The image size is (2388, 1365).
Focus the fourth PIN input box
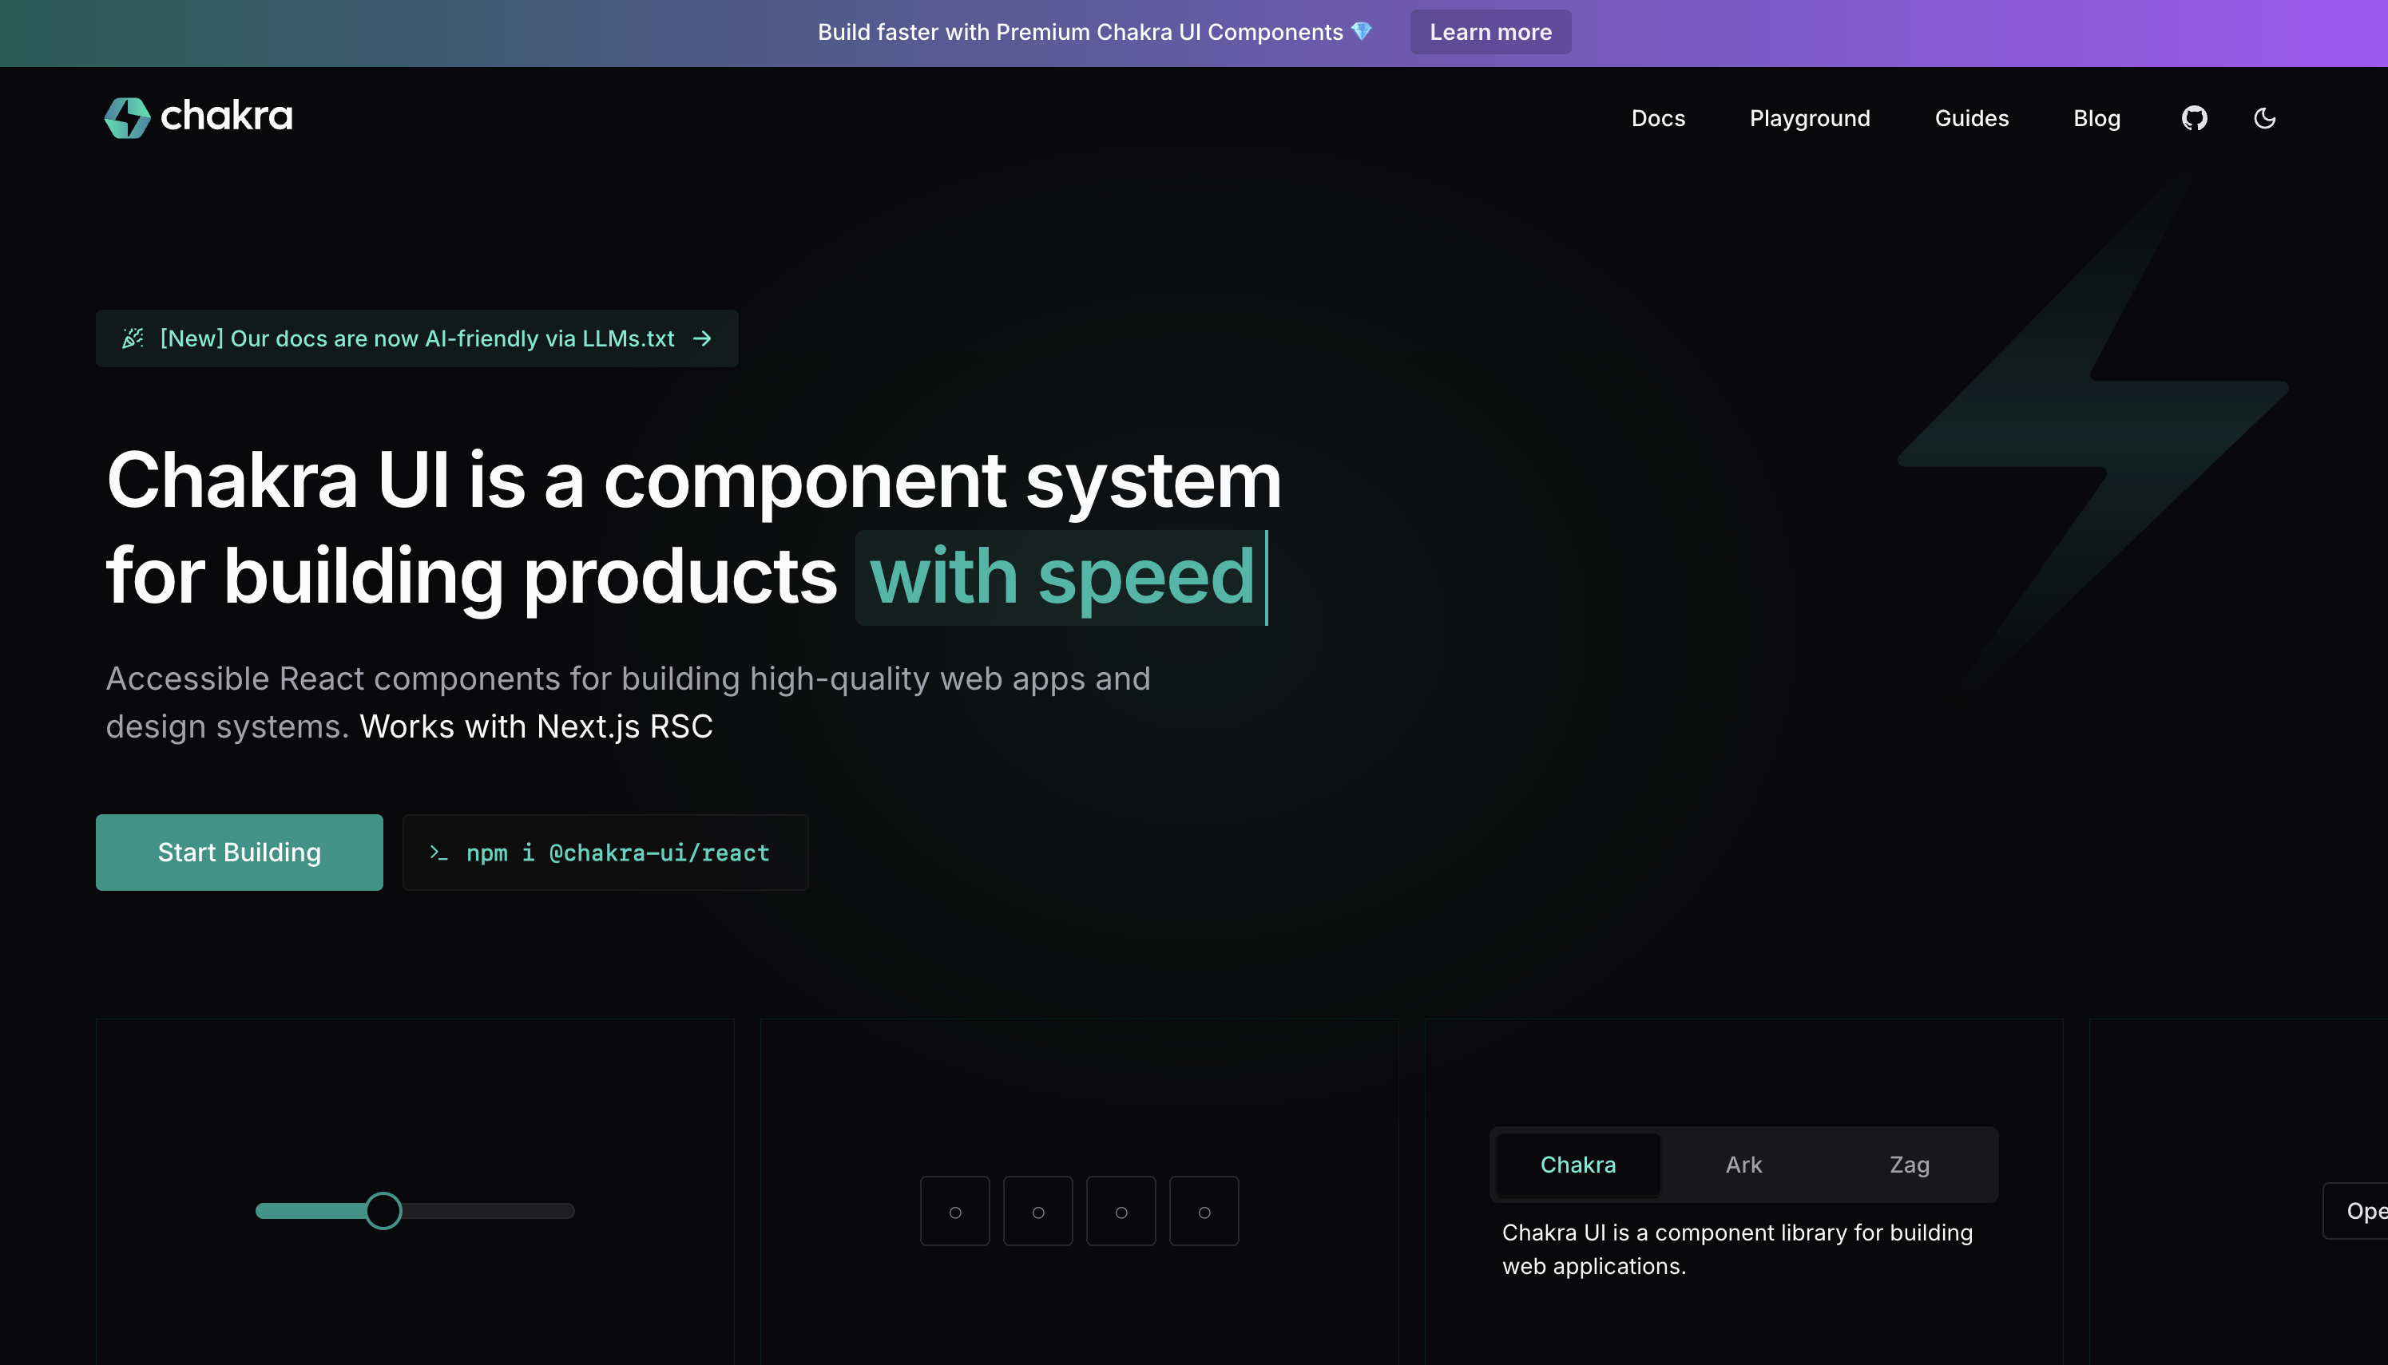pos(1204,1210)
